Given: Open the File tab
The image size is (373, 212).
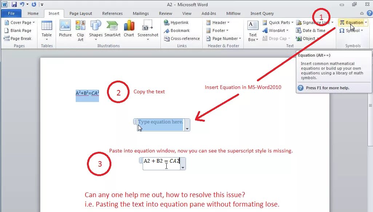Looking at the screenshot, I should [11, 13].
